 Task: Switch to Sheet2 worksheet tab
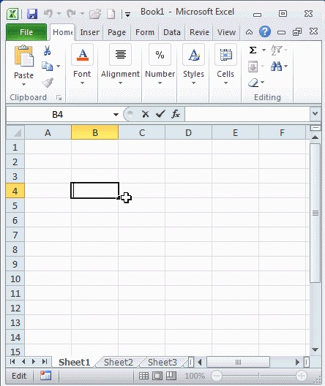pos(119,362)
